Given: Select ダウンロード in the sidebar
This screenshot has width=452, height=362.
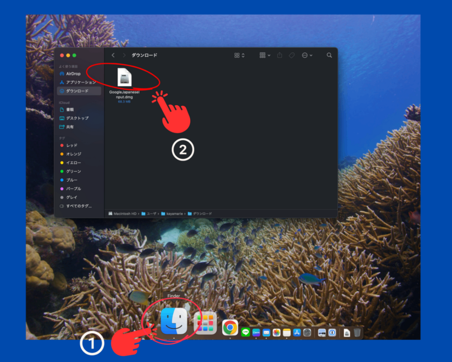Looking at the screenshot, I should (x=79, y=91).
